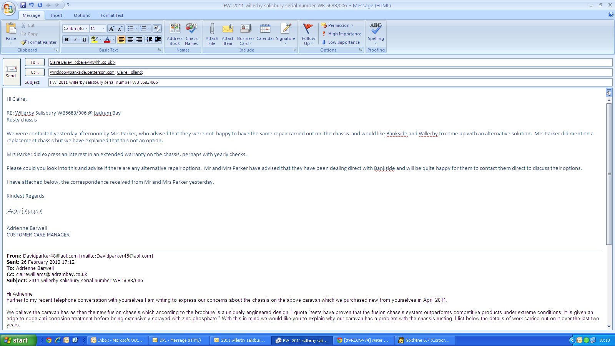Attach an Outlook item
Image resolution: width=615 pixels, height=346 pixels.
[228, 34]
